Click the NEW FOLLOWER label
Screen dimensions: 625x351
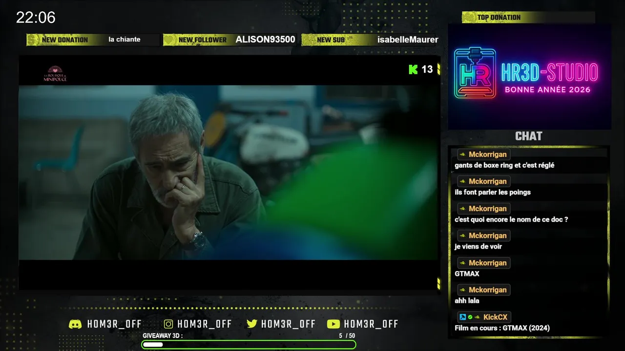[x=203, y=40]
